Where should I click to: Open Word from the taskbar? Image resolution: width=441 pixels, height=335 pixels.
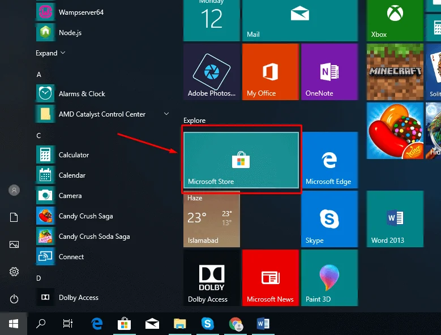263,324
